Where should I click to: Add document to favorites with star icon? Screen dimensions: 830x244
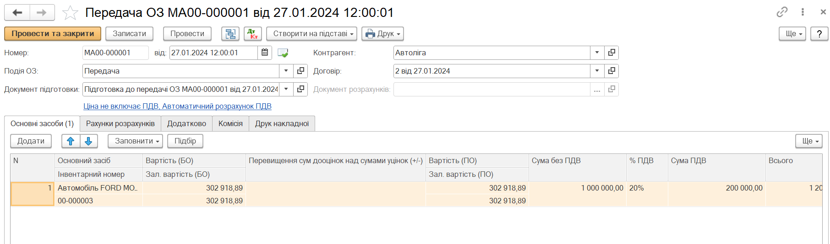(x=70, y=12)
